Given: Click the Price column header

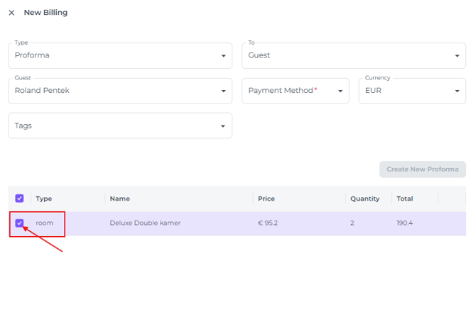Looking at the screenshot, I should coord(266,199).
